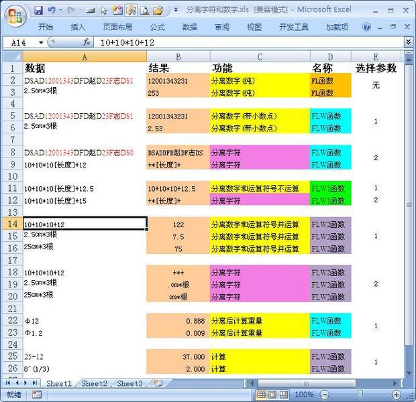Viewport: 416px width, 402px height.
Task: Save the workbook using the floppy disk icon
Action: tap(39, 11)
